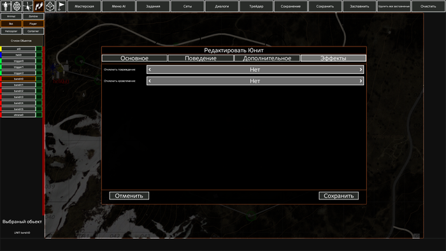Click right arrow of disable damage selector
Viewport: 446px width, 251px height.
coord(361,69)
